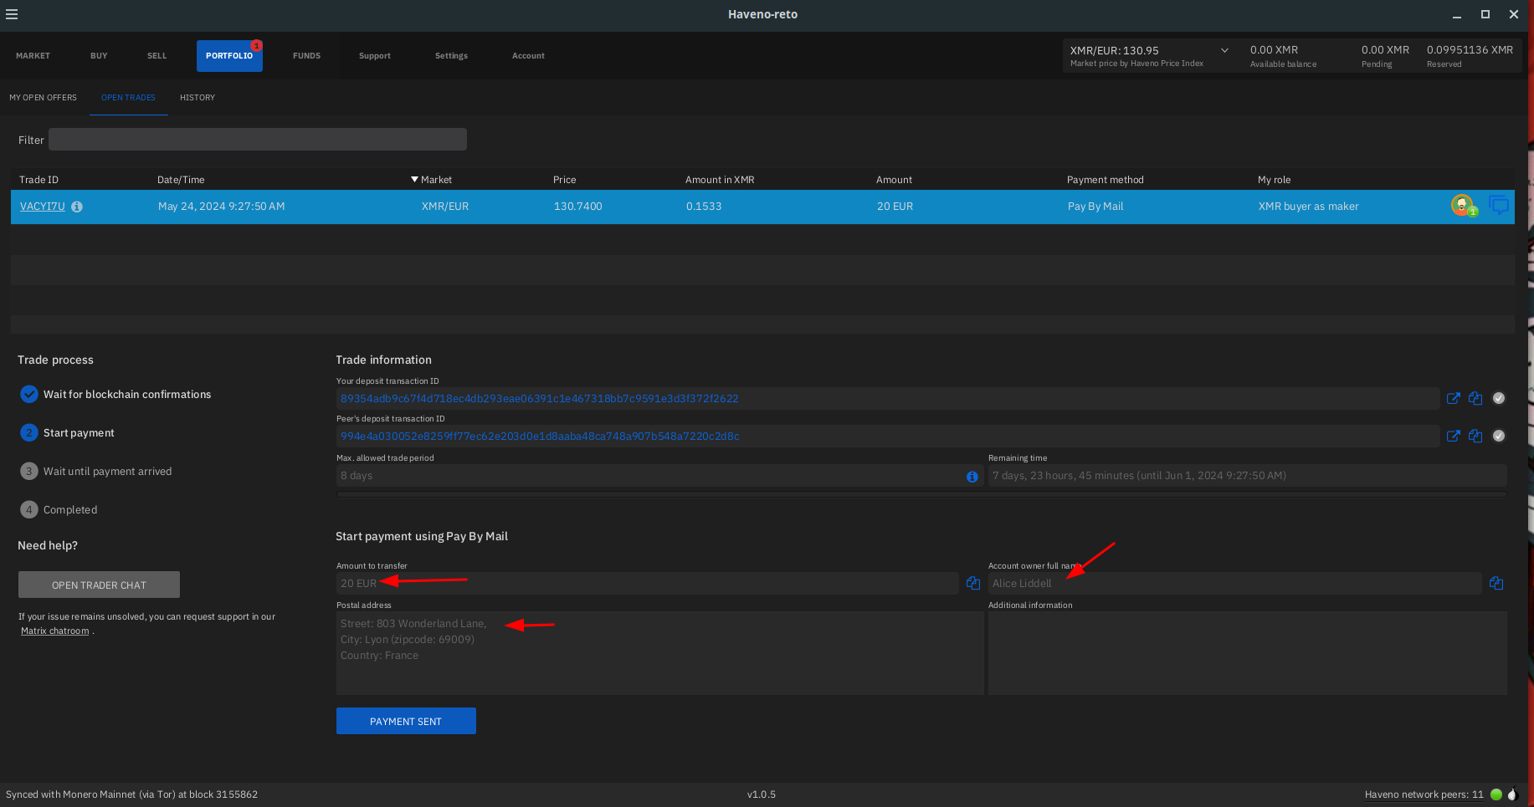Click the Portfolio notification badge
The height and width of the screenshot is (807, 1534).
click(257, 45)
